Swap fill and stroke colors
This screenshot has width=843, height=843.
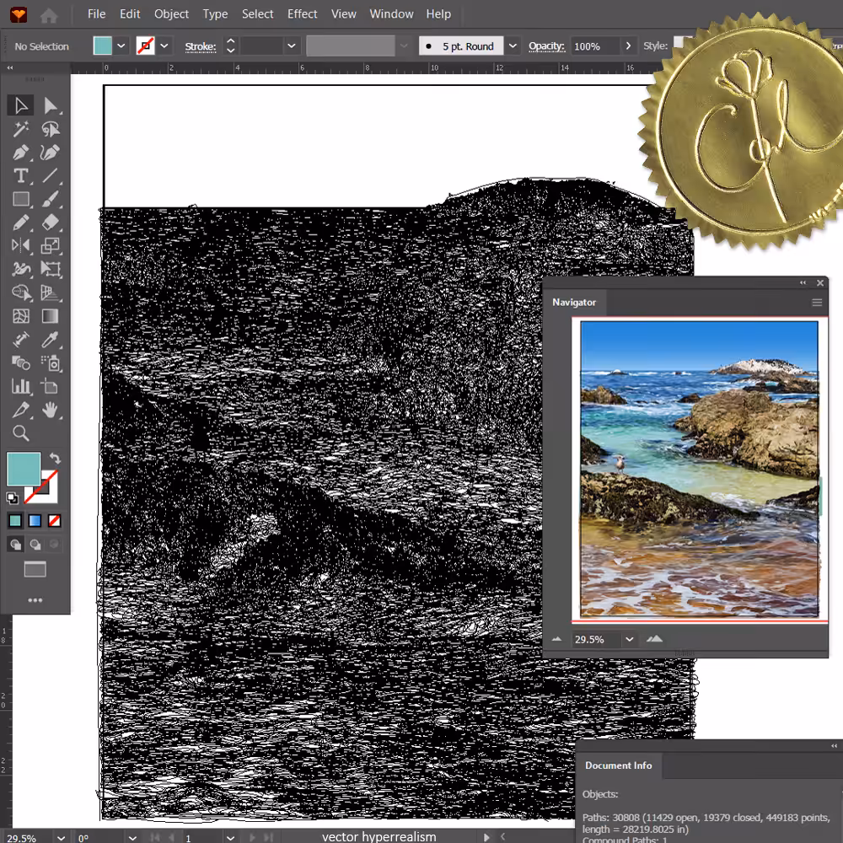[x=55, y=459]
